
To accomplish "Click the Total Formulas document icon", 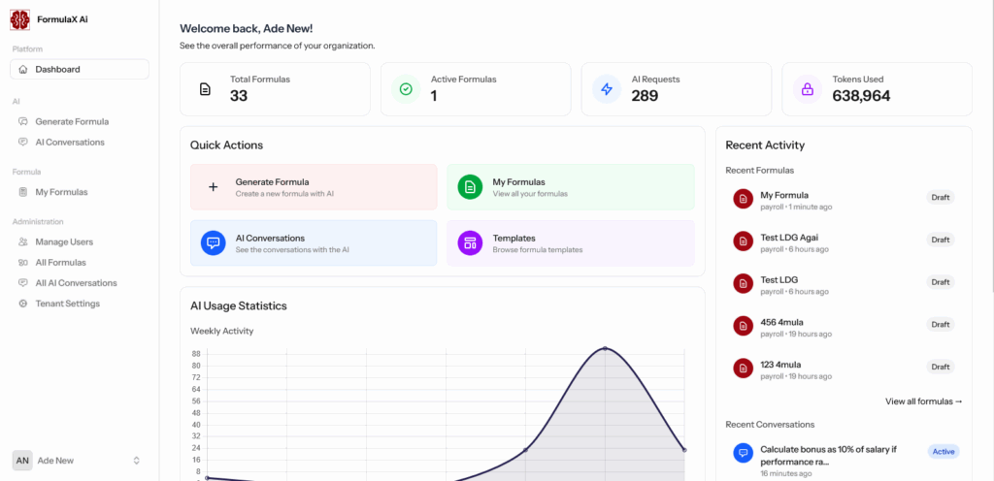I will [205, 89].
